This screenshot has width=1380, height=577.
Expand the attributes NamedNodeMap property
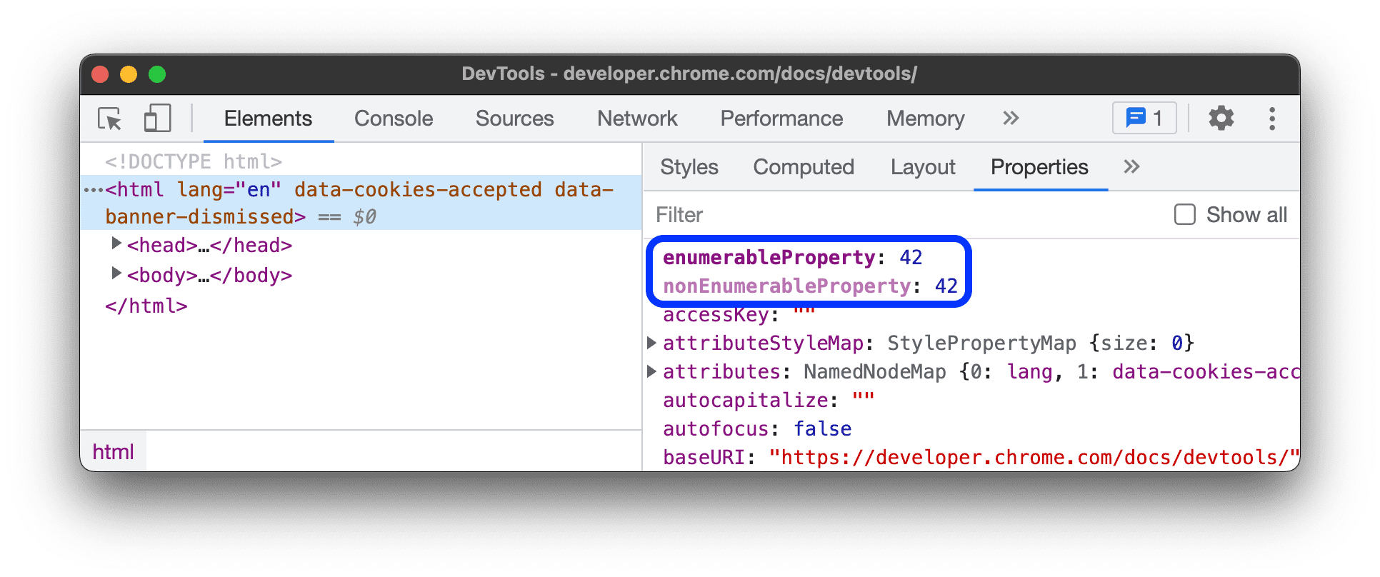[x=651, y=371]
